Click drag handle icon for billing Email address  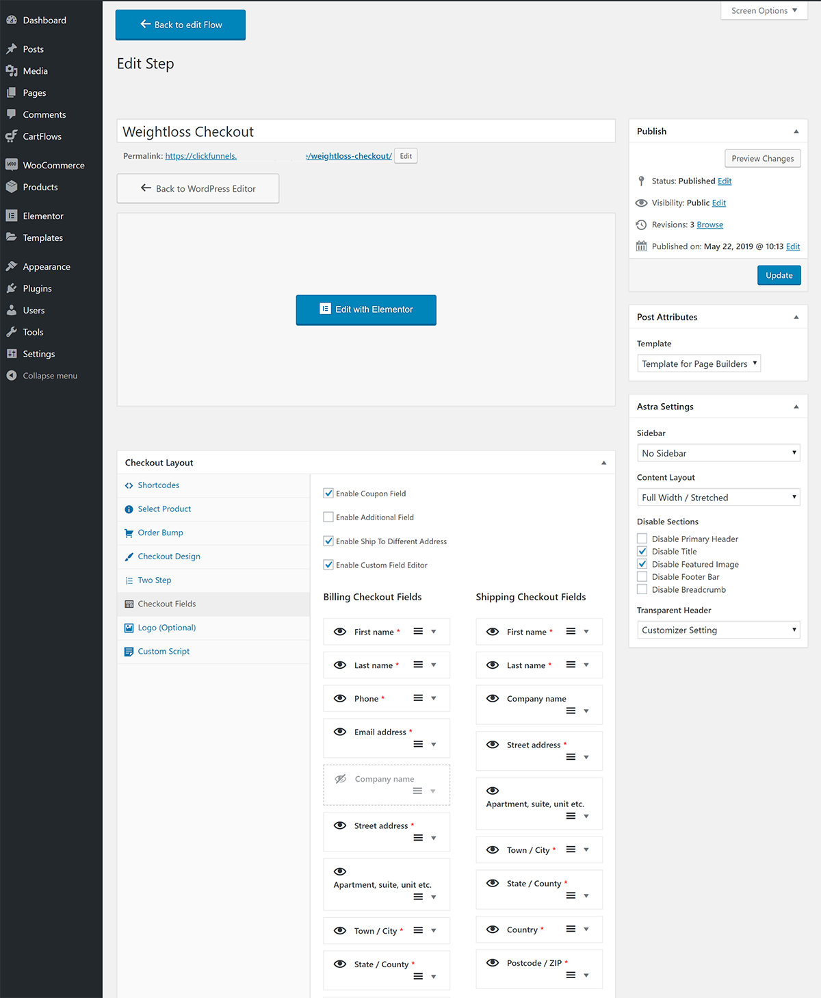(x=418, y=744)
